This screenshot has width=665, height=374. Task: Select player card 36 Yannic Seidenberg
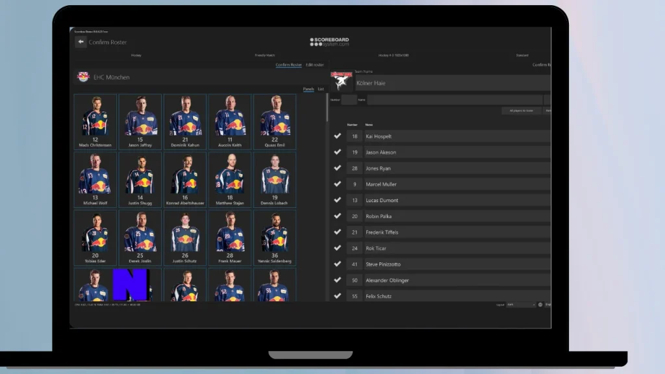275,238
